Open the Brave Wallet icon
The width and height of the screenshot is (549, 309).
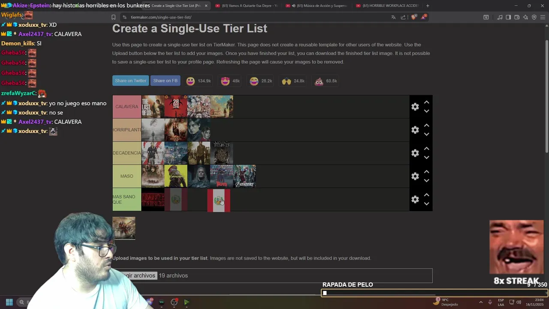(x=517, y=17)
